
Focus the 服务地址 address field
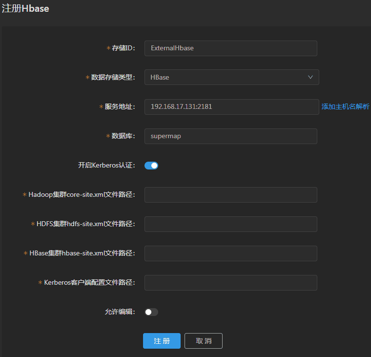[231, 107]
